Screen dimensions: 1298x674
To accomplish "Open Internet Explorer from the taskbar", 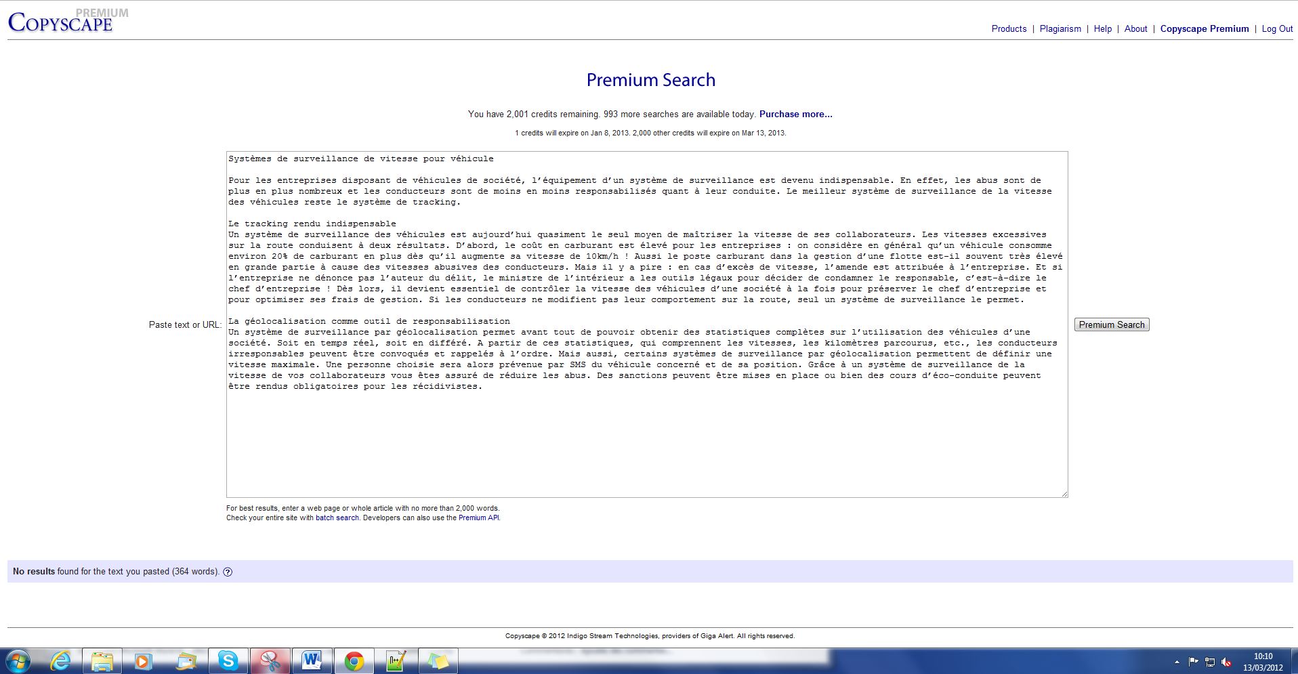I will tap(60, 660).
